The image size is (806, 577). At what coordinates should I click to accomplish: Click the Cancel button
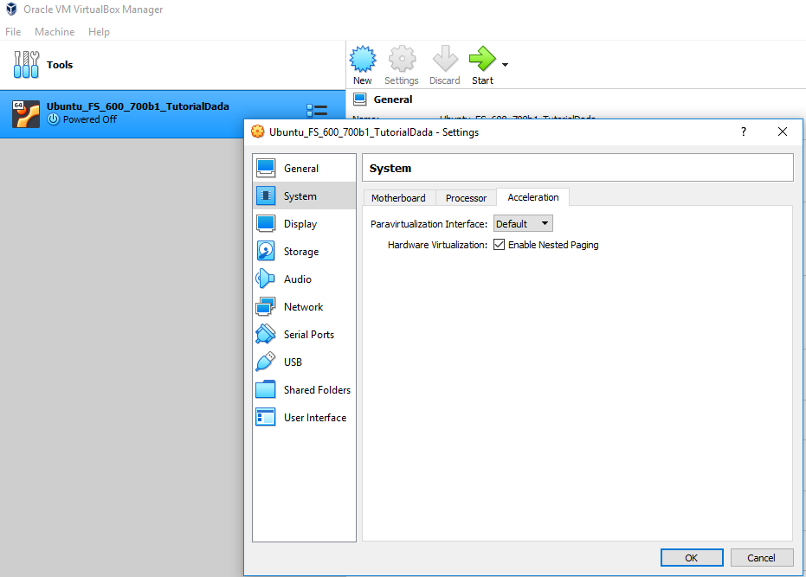[761, 558]
